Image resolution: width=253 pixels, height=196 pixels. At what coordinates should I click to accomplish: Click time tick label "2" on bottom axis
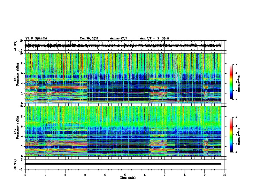[x=65, y=175]
